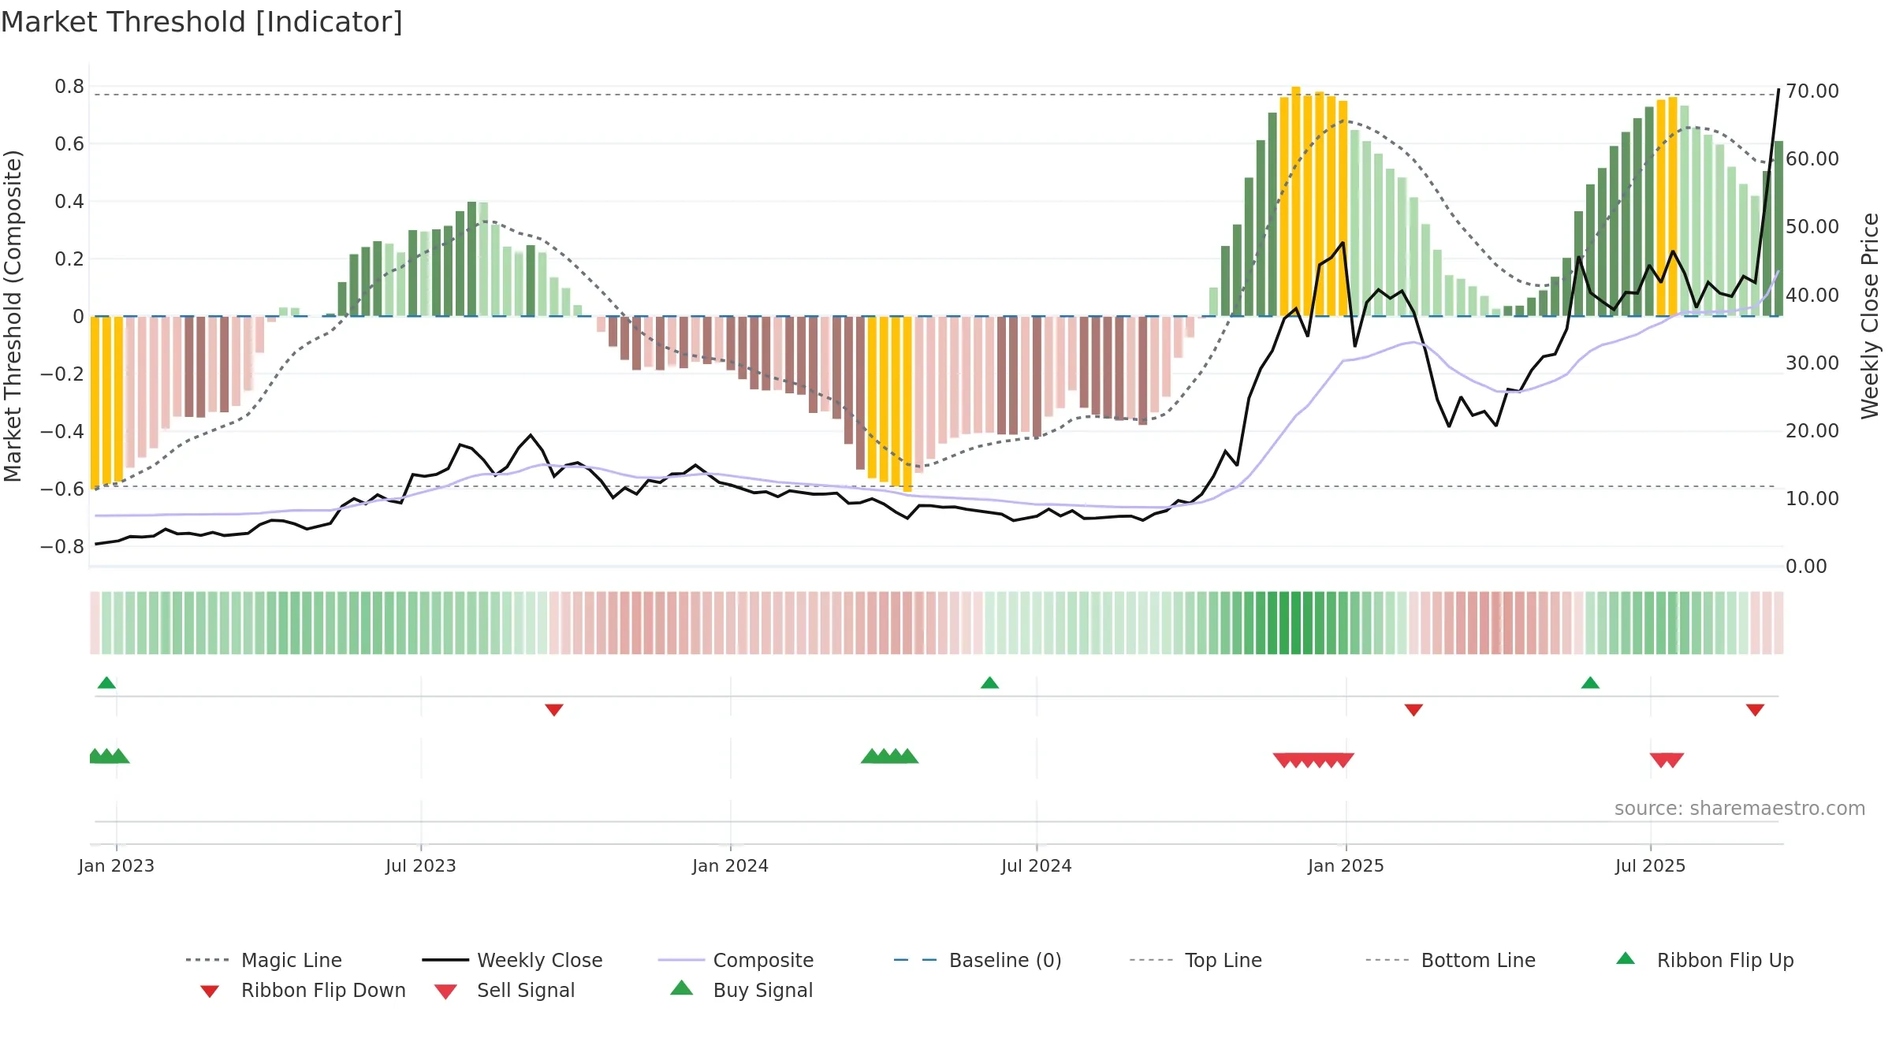This screenshot has width=1892, height=1064.
Task: Click the −0.8 left axis tick label
Action: click(62, 547)
